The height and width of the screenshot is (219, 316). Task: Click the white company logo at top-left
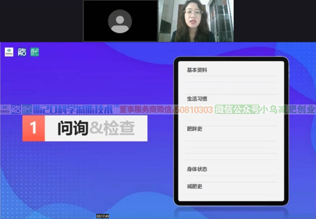[x=9, y=52]
